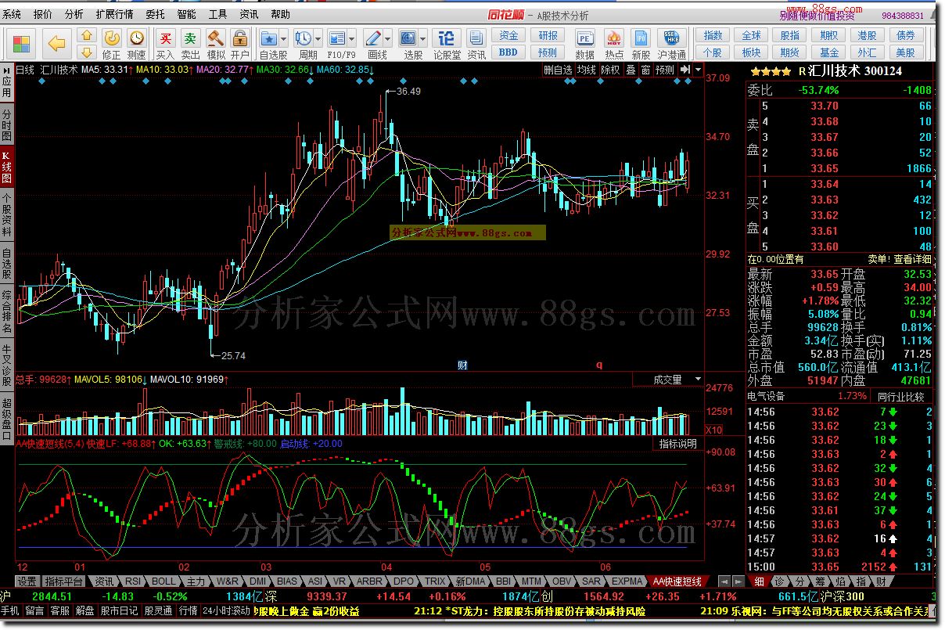This screenshot has height=630, width=945.
Task: Click 删自选 to remove from watchlist
Action: pyautogui.click(x=559, y=70)
